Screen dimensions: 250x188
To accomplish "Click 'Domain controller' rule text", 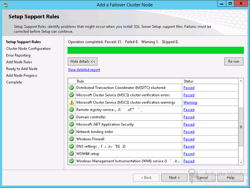I will [x=91, y=117].
